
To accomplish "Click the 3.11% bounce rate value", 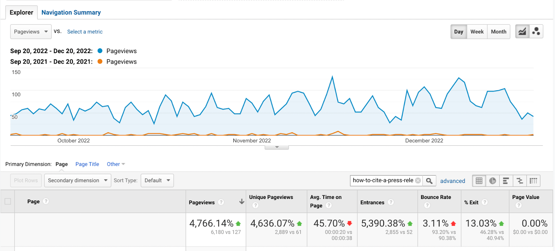I will click(x=435, y=223).
